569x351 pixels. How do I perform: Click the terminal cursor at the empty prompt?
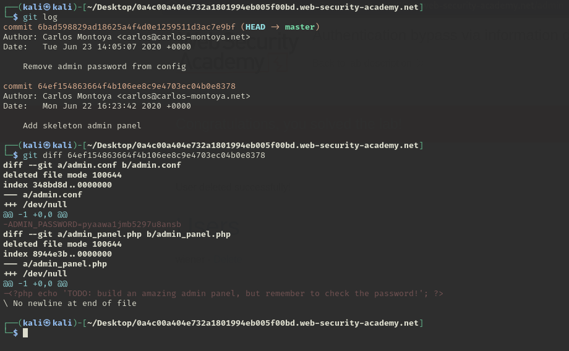25,333
